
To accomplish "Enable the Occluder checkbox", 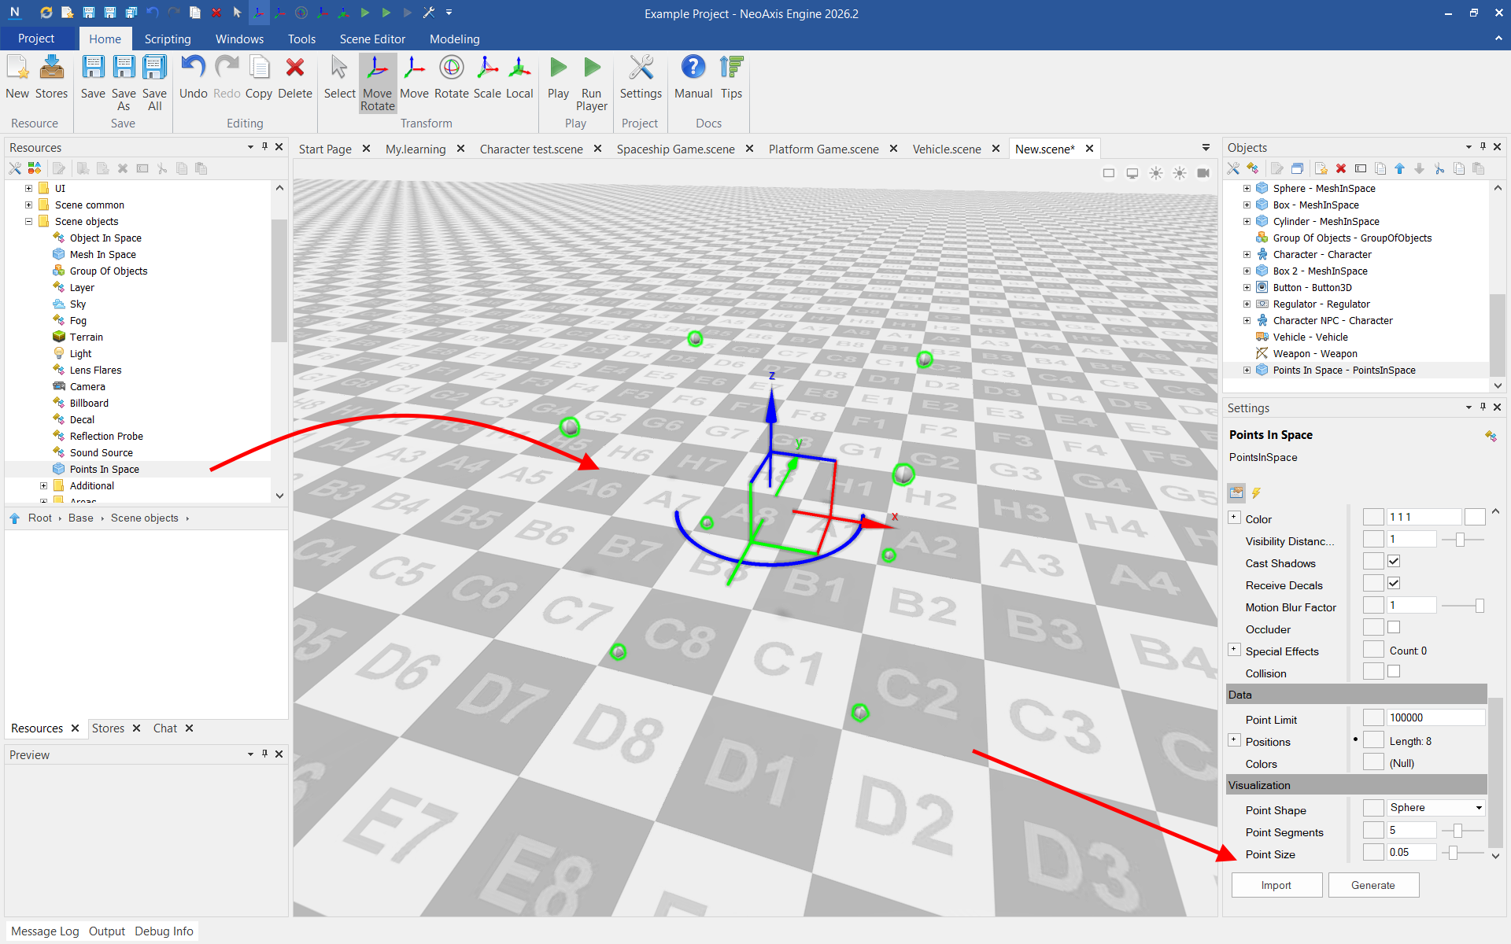I will click(1394, 627).
